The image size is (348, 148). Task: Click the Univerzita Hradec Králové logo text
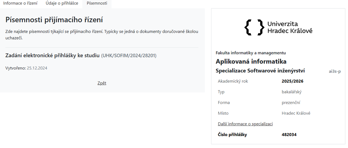290,27
